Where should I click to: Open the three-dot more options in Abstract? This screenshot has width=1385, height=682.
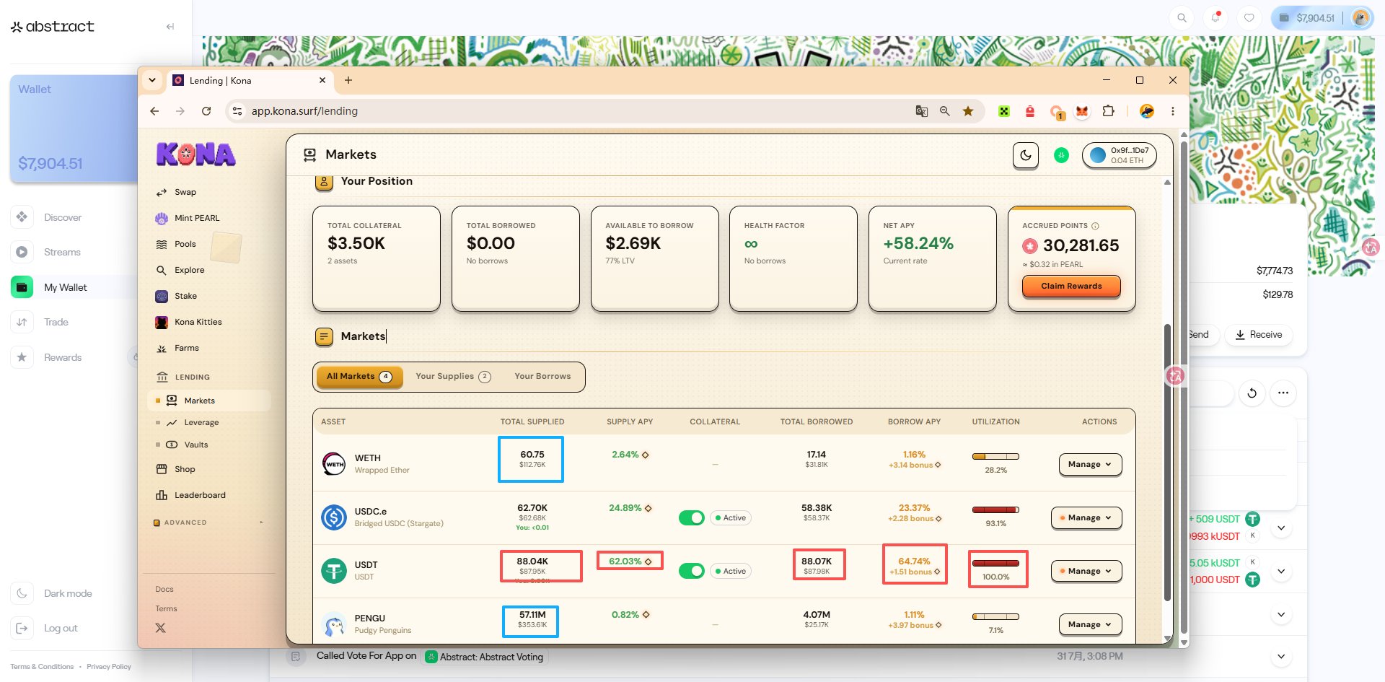(1283, 393)
